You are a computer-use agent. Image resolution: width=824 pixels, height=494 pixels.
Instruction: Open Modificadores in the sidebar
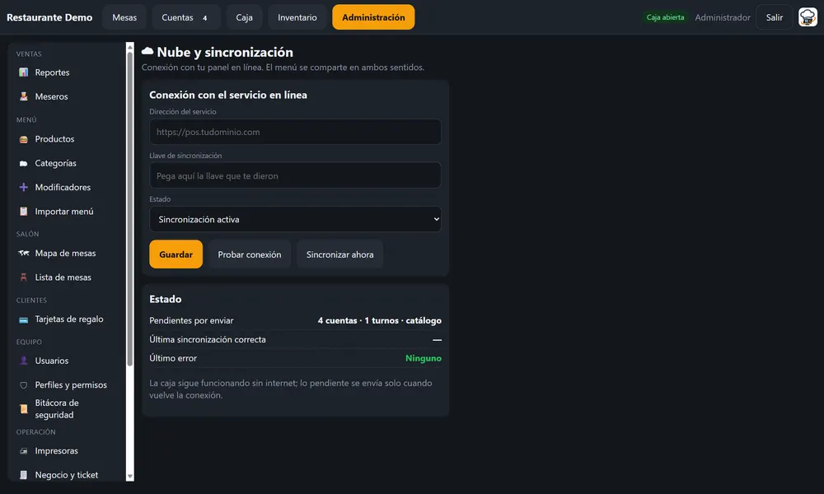tap(66, 188)
